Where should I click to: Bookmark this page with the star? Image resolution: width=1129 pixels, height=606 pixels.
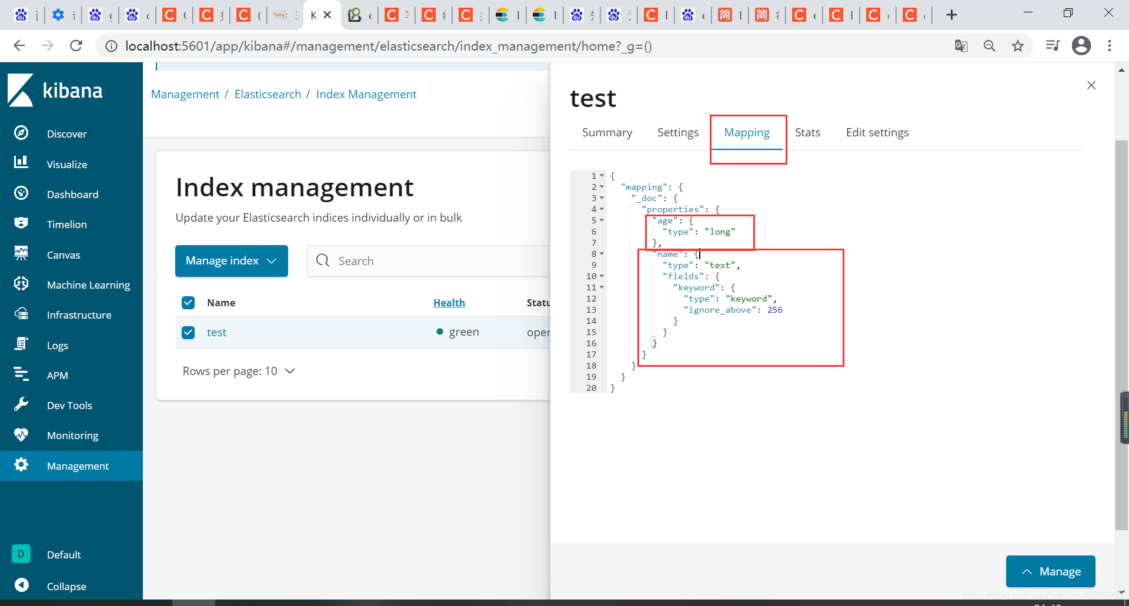(x=1018, y=46)
